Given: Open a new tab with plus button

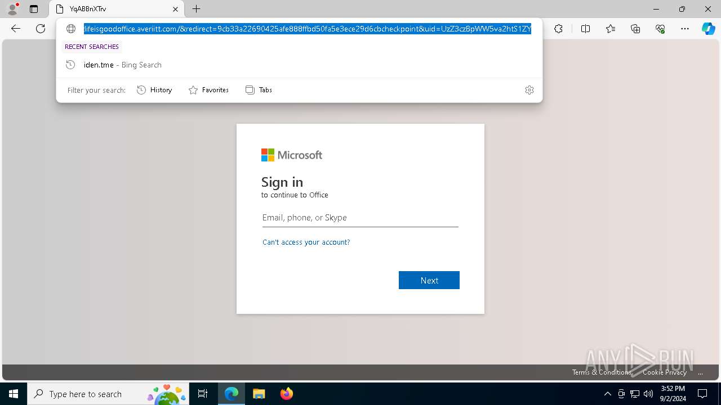Looking at the screenshot, I should tap(196, 9).
